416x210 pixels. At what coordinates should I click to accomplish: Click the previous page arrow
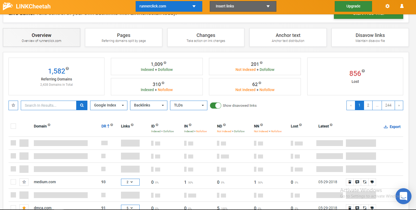[x=351, y=105]
